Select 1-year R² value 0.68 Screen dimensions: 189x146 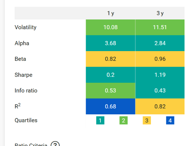[111, 107]
